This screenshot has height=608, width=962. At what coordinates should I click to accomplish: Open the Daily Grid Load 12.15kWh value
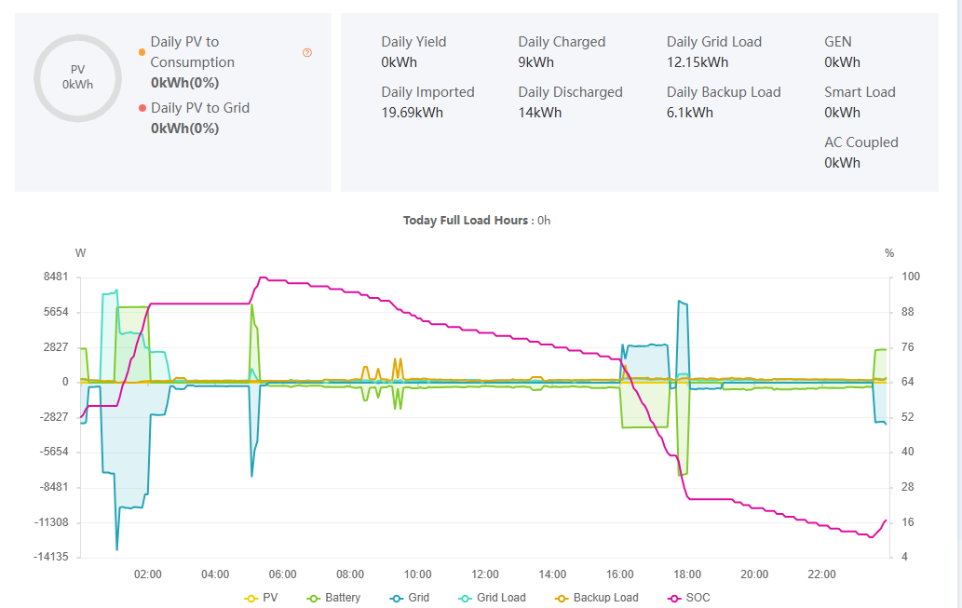point(697,62)
